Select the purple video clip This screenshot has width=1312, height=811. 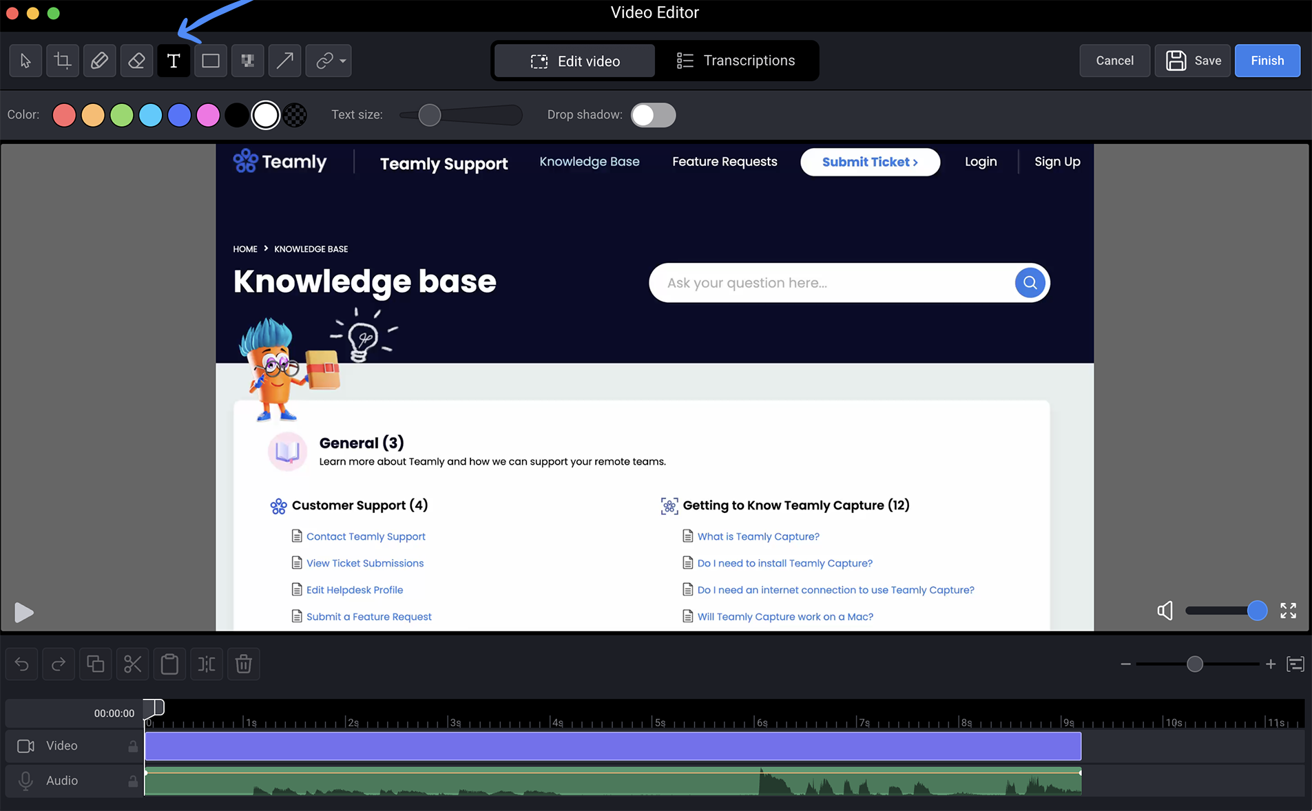point(613,746)
